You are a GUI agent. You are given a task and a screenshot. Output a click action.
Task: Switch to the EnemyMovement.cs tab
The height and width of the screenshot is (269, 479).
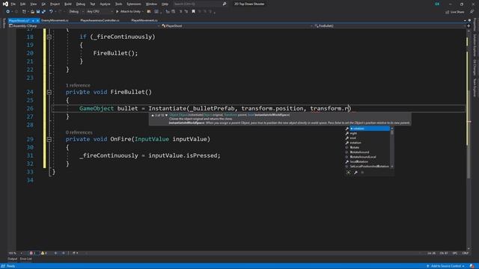point(55,20)
